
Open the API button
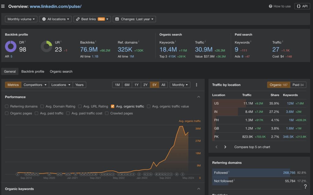coord(302,6)
